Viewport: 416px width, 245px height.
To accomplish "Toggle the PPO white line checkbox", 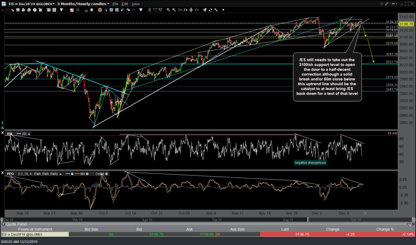I will click(x=72, y=174).
